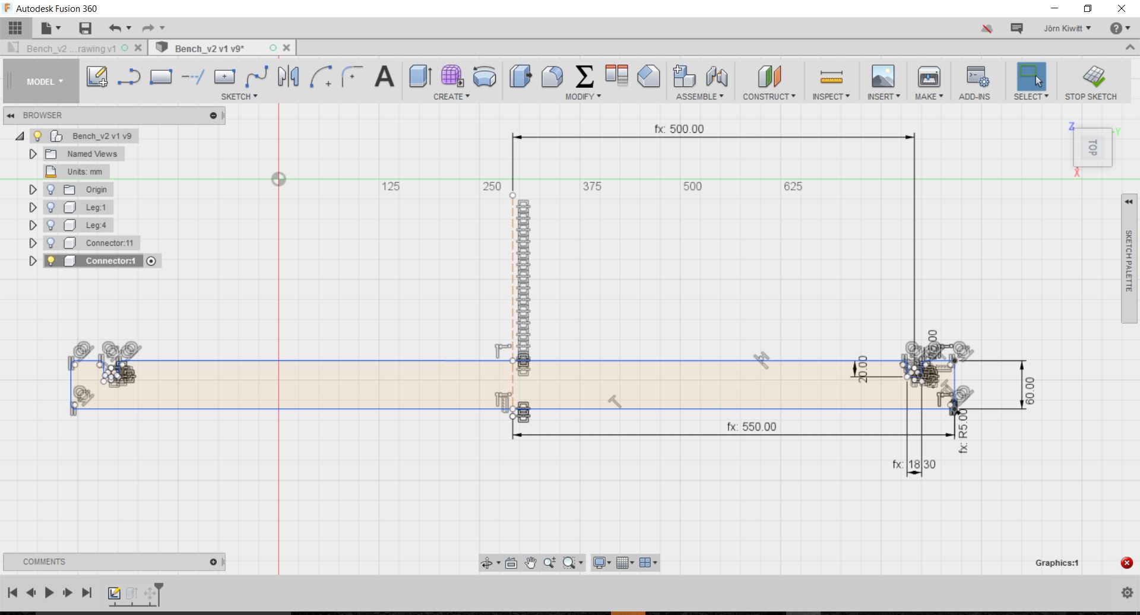Image resolution: width=1140 pixels, height=615 pixels.
Task: Click the Insert image icon
Action: tap(883, 77)
